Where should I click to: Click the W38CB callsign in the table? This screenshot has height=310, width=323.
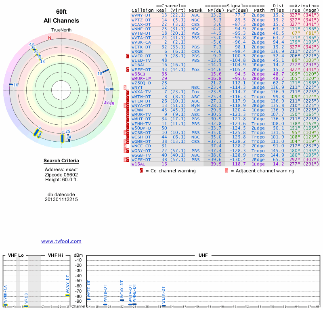138,74
